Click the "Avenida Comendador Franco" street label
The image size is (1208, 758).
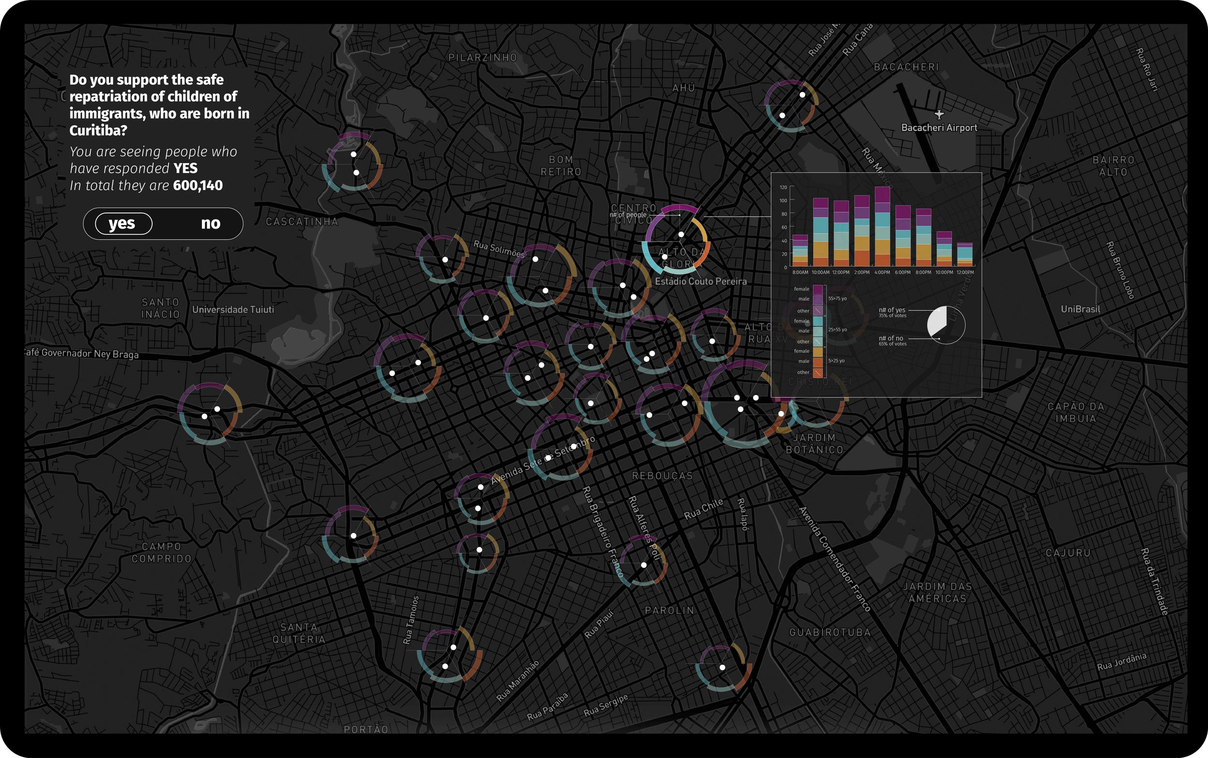point(834,559)
